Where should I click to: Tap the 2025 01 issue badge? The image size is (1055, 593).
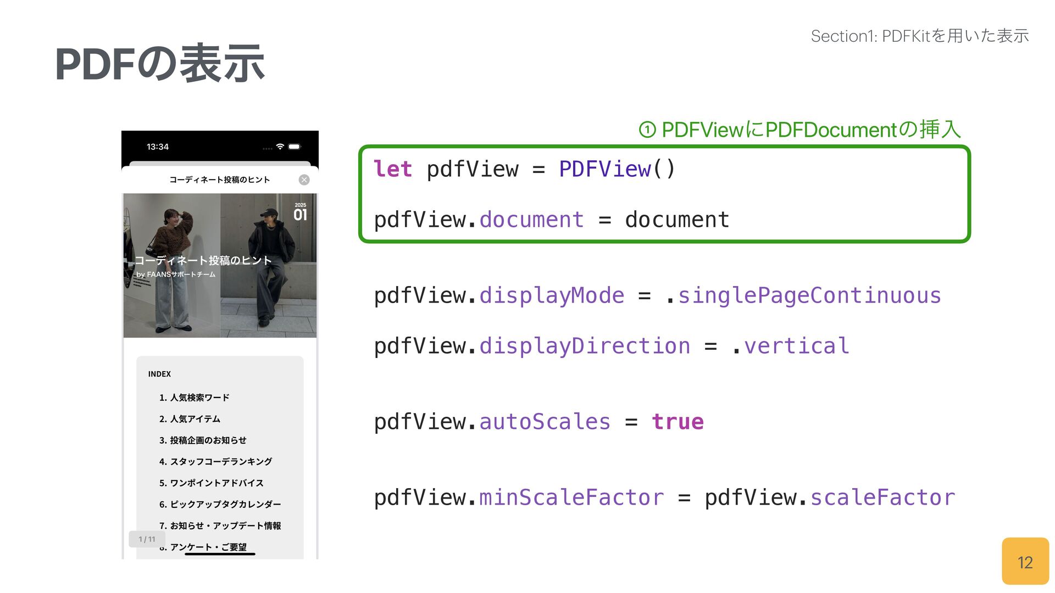pyautogui.click(x=300, y=212)
